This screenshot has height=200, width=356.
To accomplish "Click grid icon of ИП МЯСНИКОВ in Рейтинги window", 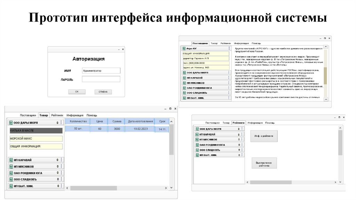I will (x=197, y=139).
